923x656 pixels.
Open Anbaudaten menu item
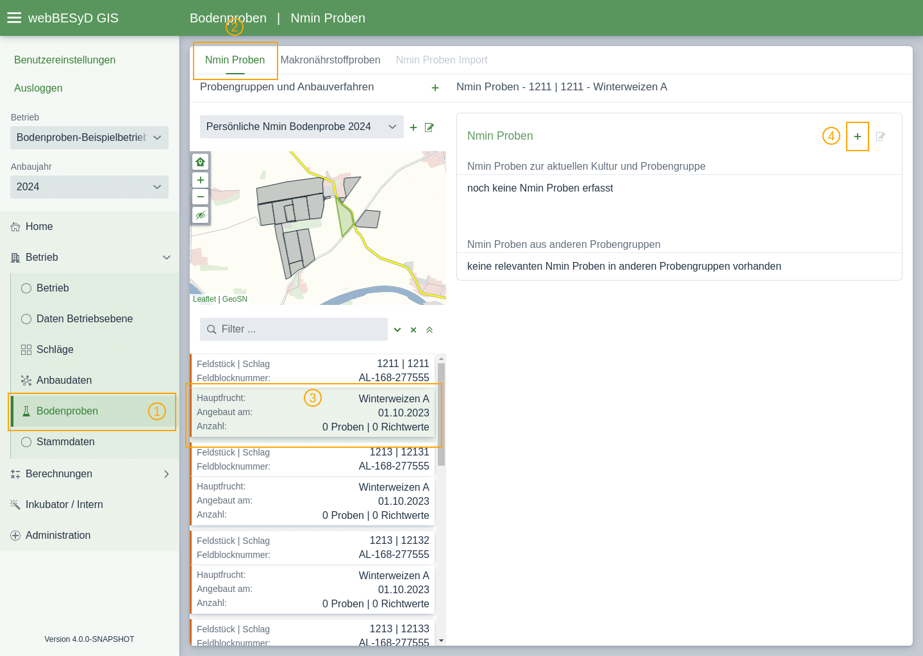95,381
